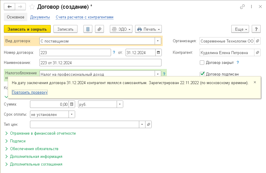
Task: Switch to the Документы tab
Action: 40,17
